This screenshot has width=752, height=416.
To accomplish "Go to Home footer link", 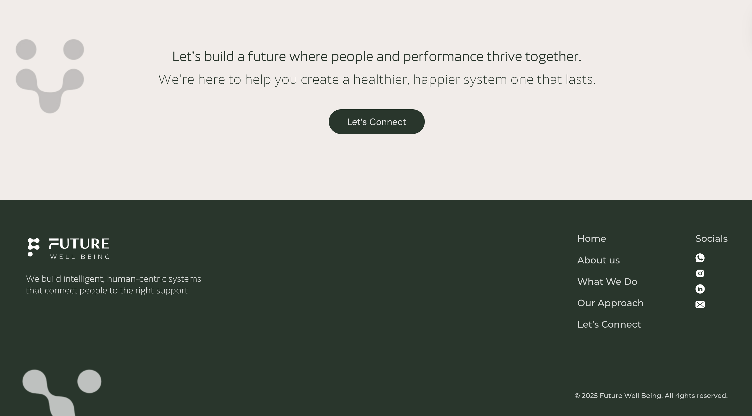I will click(591, 239).
